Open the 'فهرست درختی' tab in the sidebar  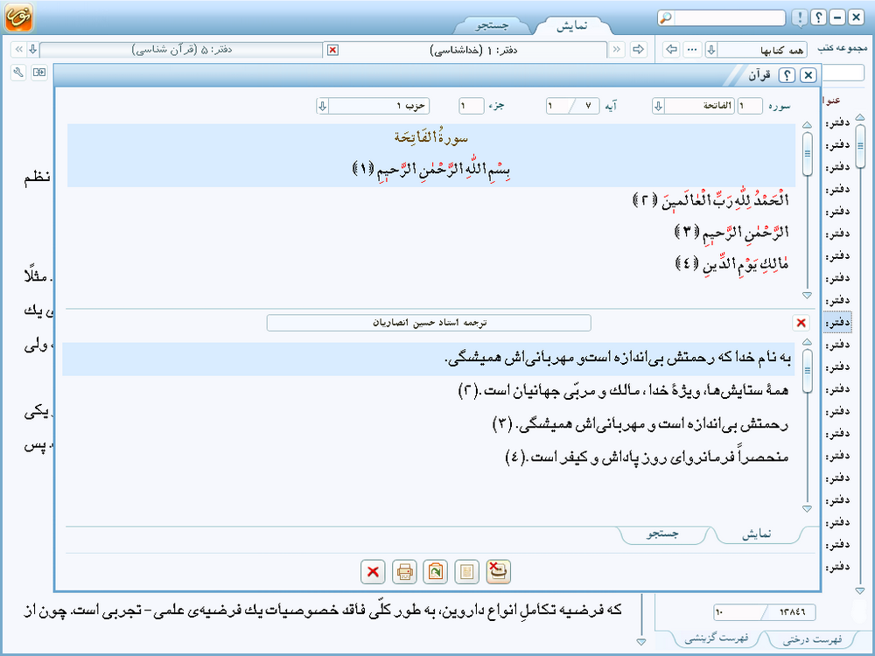(x=812, y=639)
